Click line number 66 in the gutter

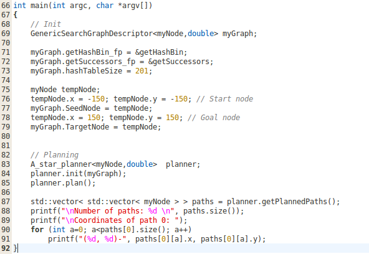[x=6, y=6]
